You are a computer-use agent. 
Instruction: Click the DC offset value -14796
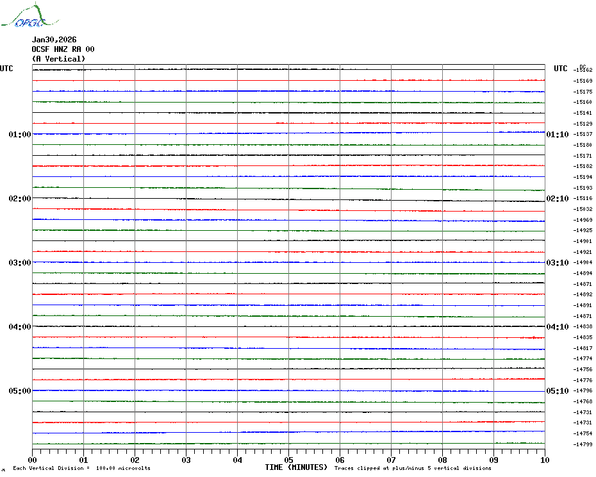point(583,390)
